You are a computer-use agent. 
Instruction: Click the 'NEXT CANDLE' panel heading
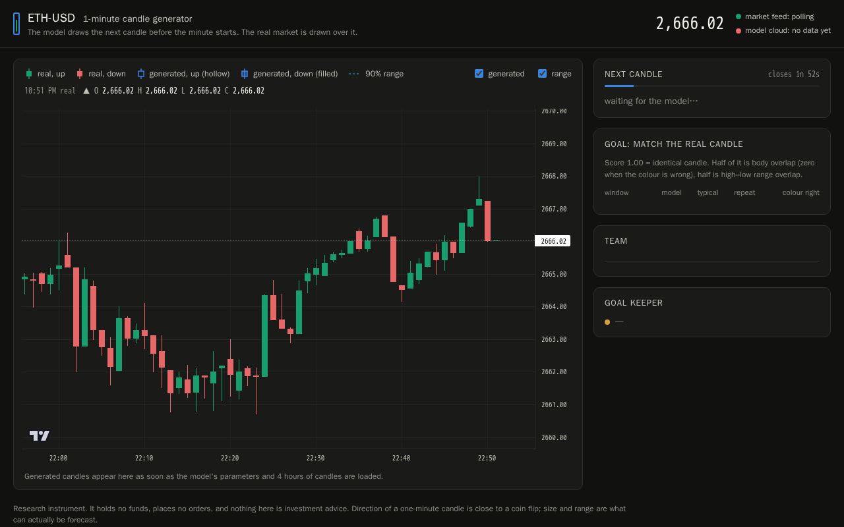(x=634, y=74)
